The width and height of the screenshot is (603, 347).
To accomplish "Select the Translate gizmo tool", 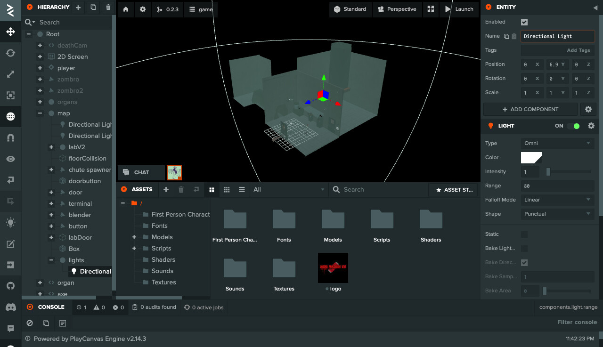I will [x=10, y=32].
